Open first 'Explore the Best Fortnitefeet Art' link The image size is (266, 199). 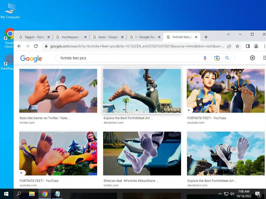point(128,118)
